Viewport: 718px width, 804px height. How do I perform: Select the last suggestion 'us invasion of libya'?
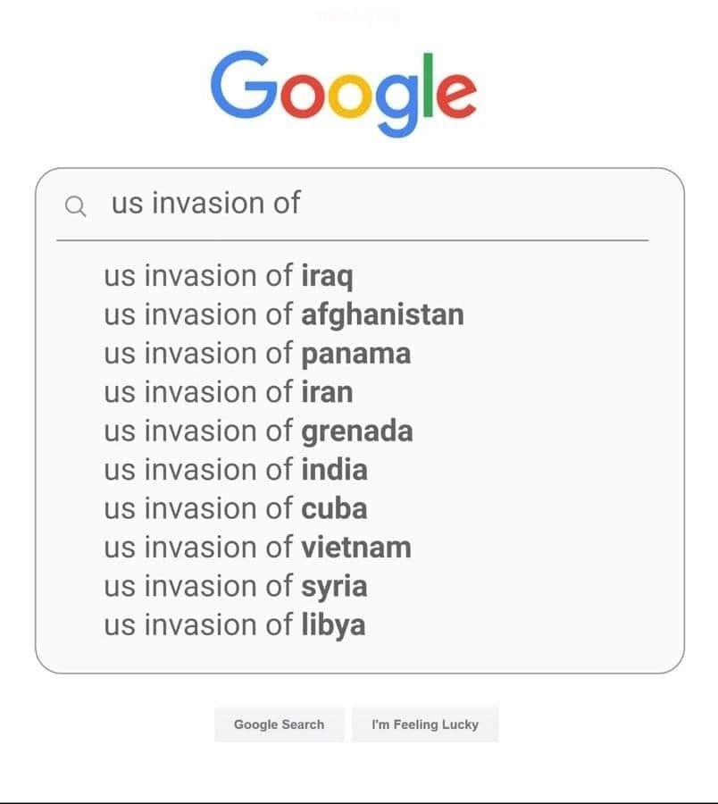pyautogui.click(x=235, y=624)
